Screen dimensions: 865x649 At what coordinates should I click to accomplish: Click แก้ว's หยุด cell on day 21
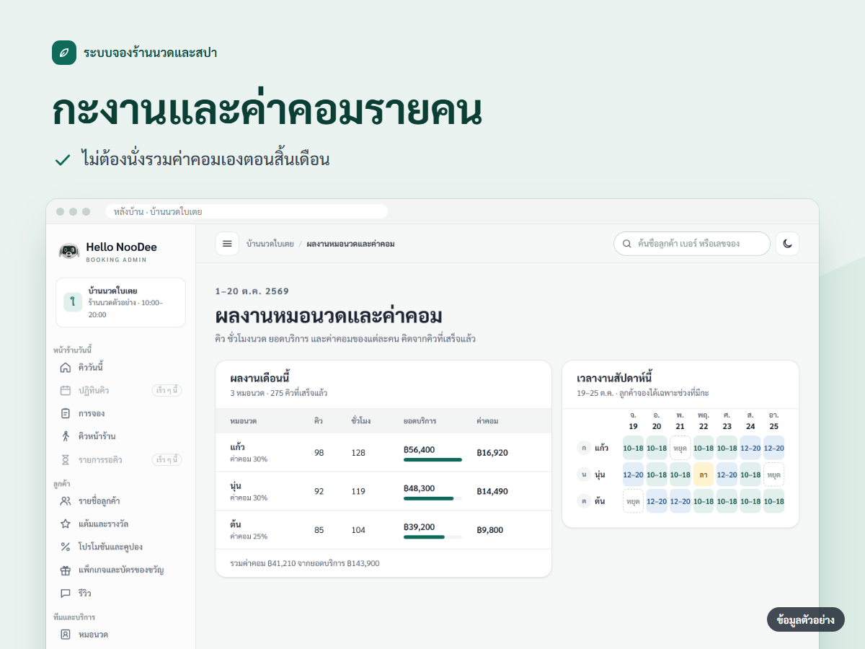[680, 448]
